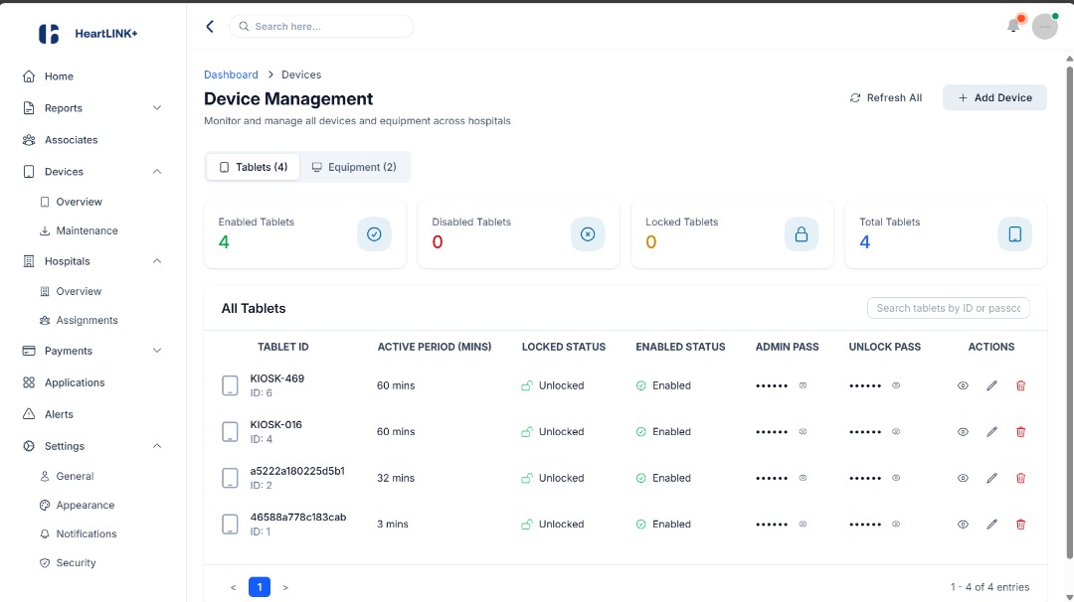
Task: Reveal admin pass for tablet 46588a778c183cab
Action: click(803, 525)
